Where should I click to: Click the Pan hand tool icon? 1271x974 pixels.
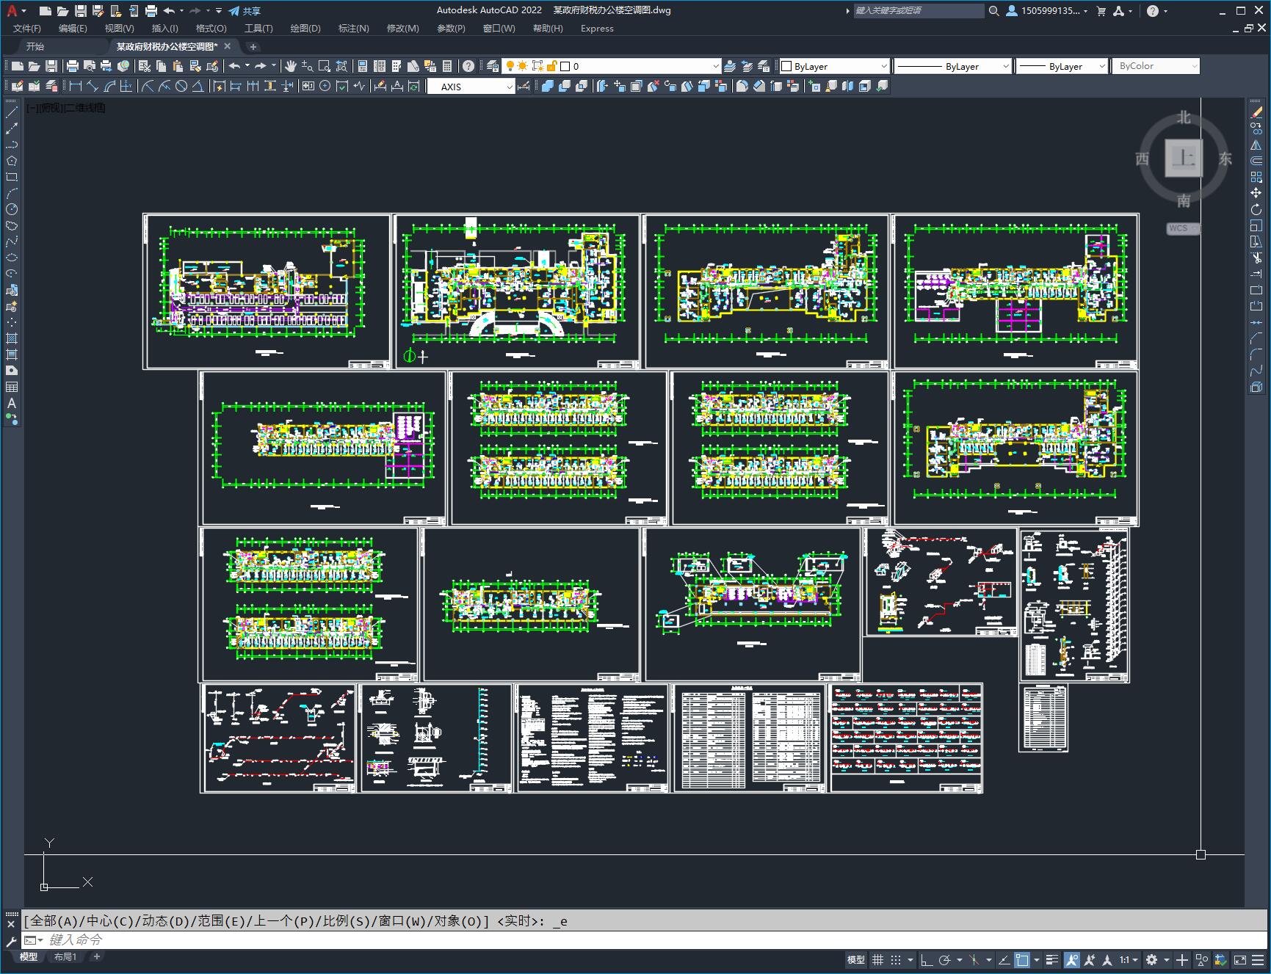291,66
